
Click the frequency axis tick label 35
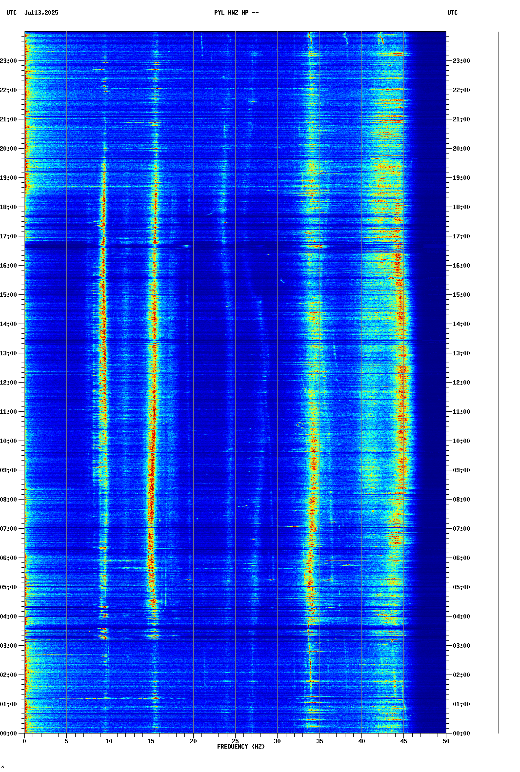320,741
